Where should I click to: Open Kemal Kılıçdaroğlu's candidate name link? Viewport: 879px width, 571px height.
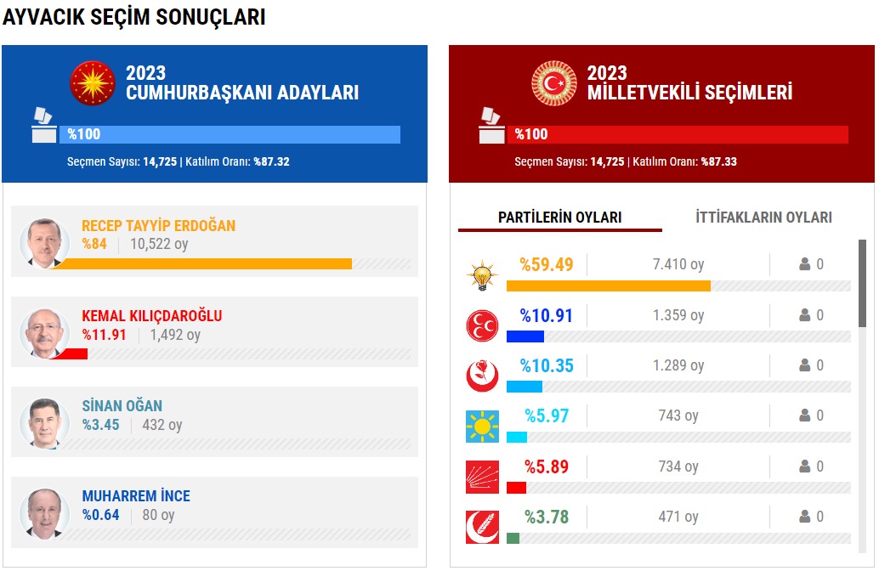(151, 316)
